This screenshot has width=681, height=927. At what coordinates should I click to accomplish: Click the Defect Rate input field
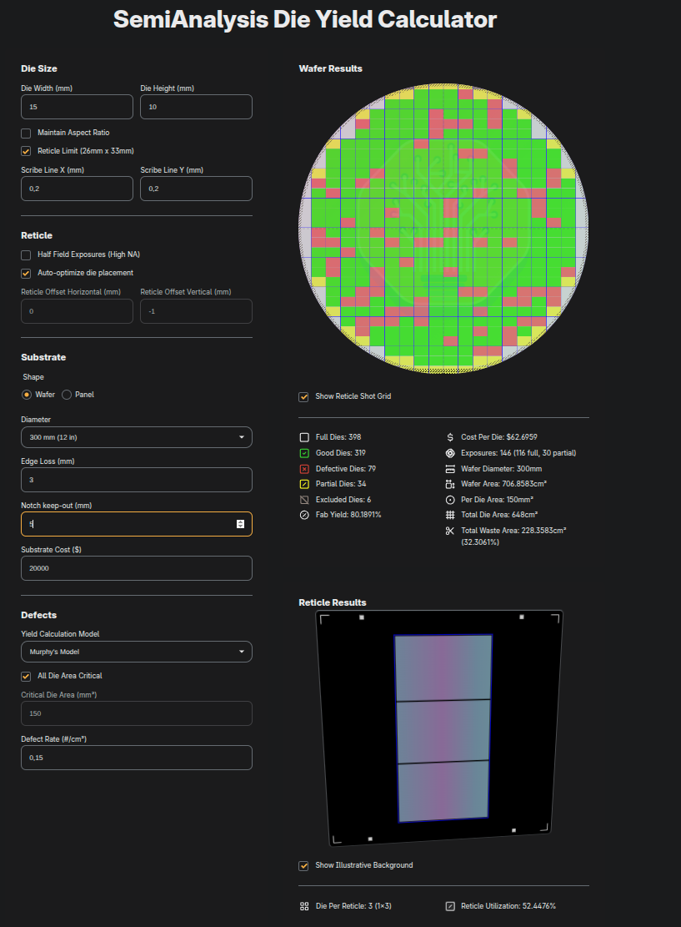[137, 758]
